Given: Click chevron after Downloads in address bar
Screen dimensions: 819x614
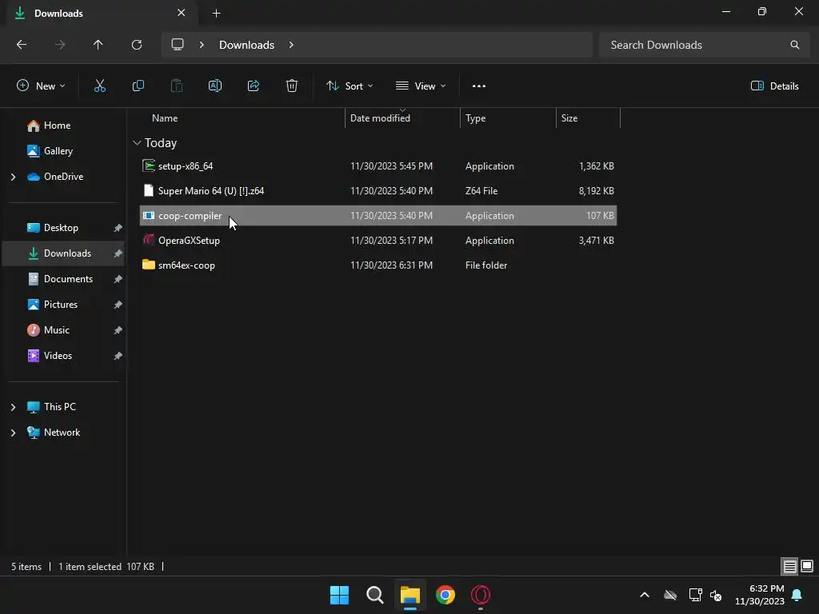Looking at the screenshot, I should (x=291, y=45).
